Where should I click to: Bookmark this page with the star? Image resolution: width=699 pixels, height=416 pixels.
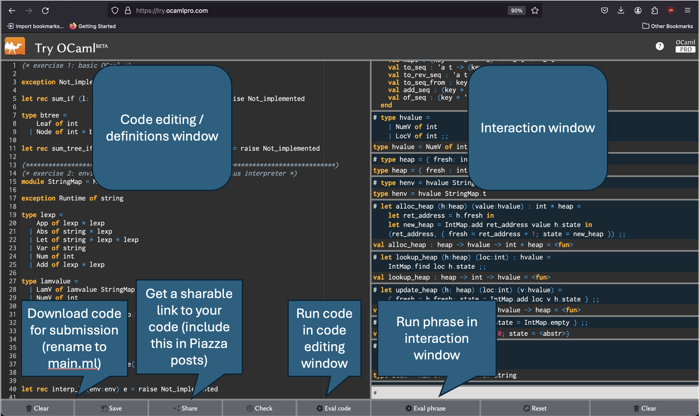(x=535, y=11)
